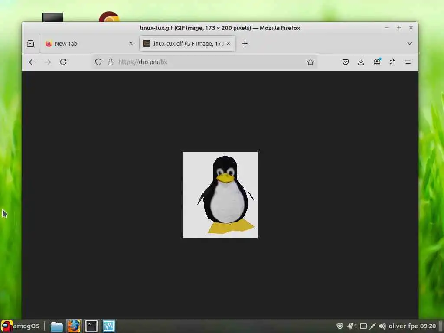Screen dimensions: 444x333
Task: Expand the list all tabs chevron
Action: coord(409,43)
